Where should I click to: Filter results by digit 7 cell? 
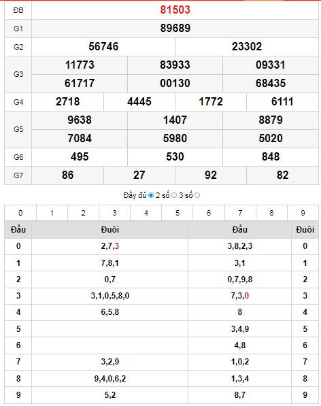240,213
